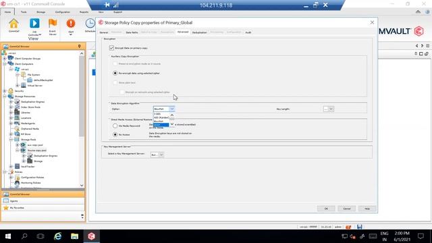
Task: Open the Configuration ribbon tab
Action: 63,12
